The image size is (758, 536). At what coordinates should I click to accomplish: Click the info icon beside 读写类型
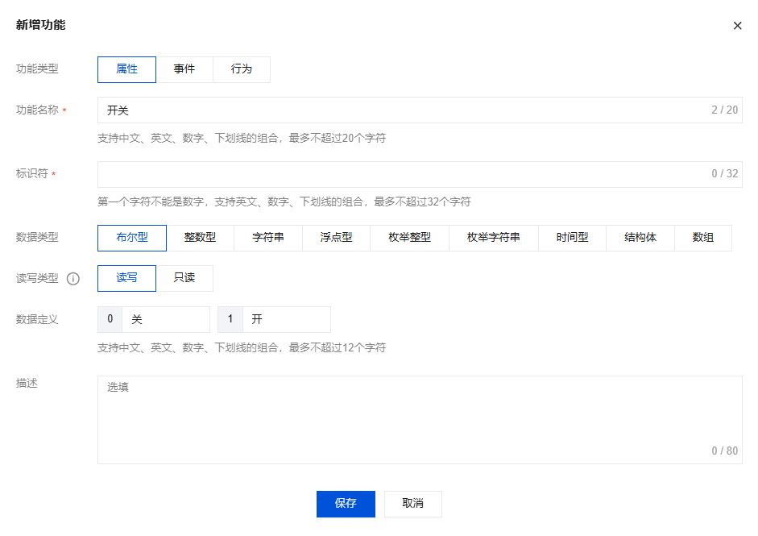[x=73, y=279]
